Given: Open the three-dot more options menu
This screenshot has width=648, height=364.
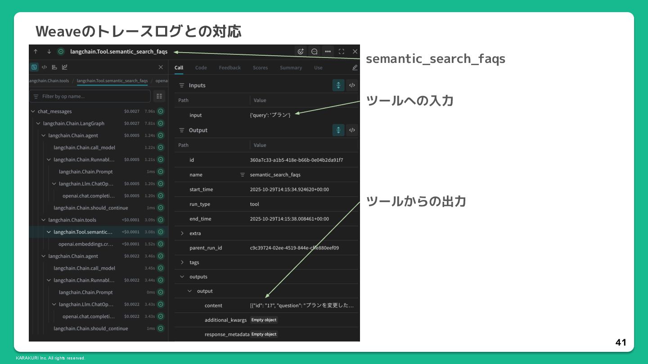Looking at the screenshot, I should tap(328, 52).
